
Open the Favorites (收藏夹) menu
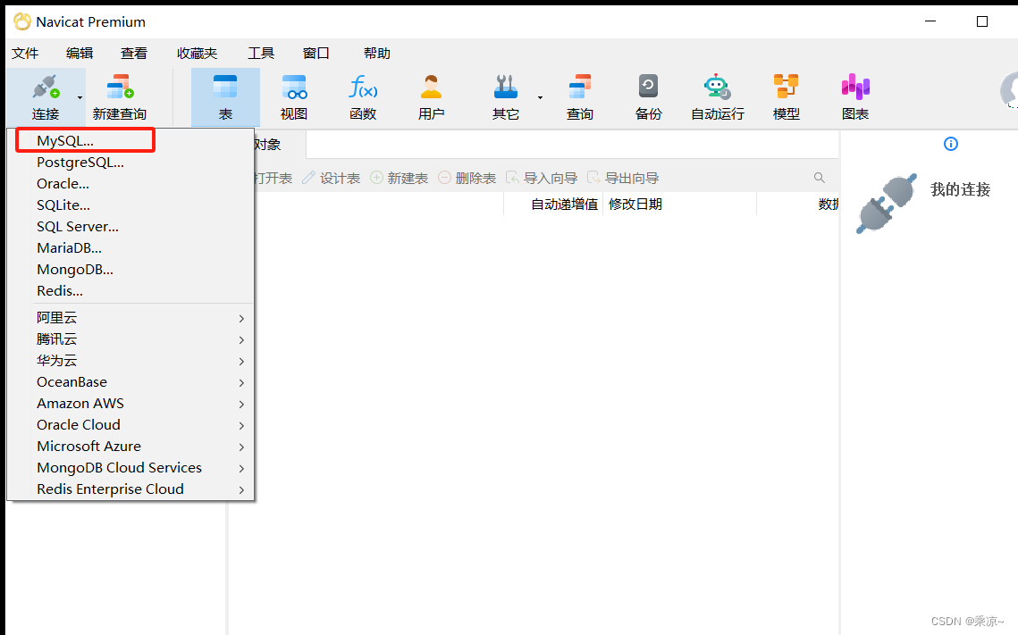pos(198,54)
